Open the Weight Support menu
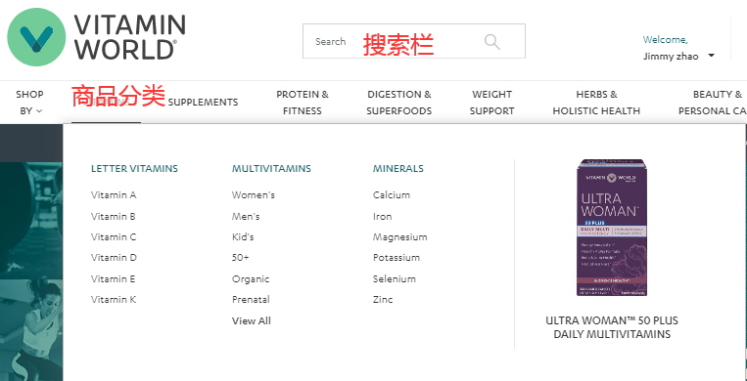Image resolution: width=747 pixels, height=381 pixels. pos(492,103)
